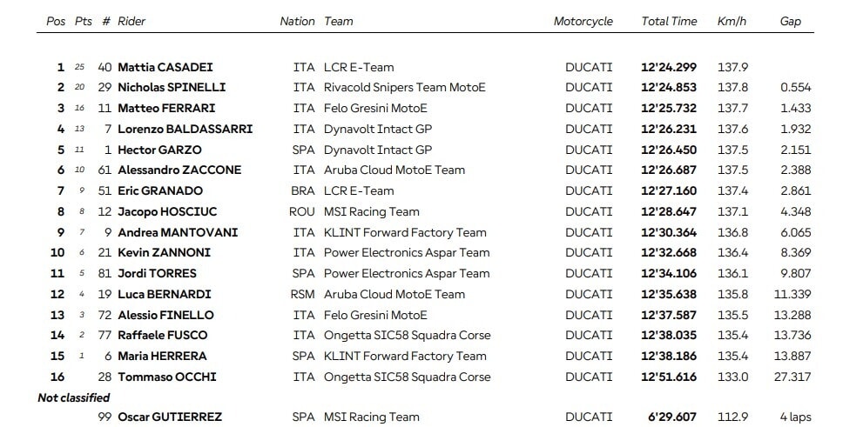Click Hector GARZO's total time 12'26.450

click(668, 150)
